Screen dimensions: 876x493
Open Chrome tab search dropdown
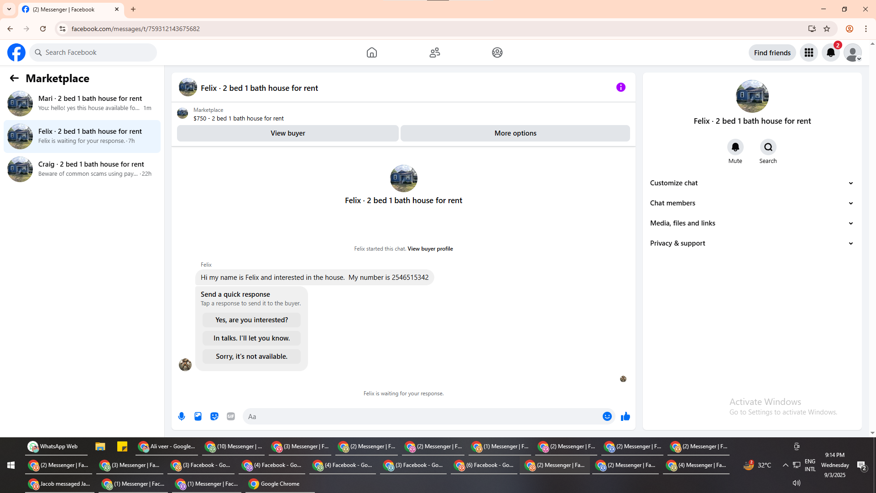(x=9, y=9)
